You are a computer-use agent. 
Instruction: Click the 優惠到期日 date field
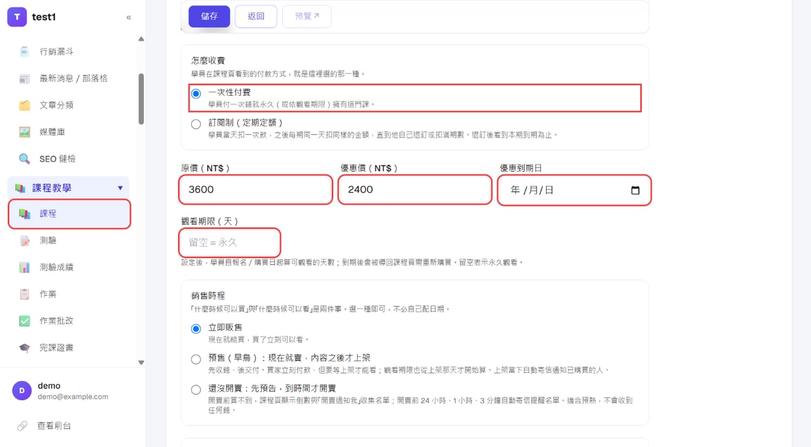574,190
